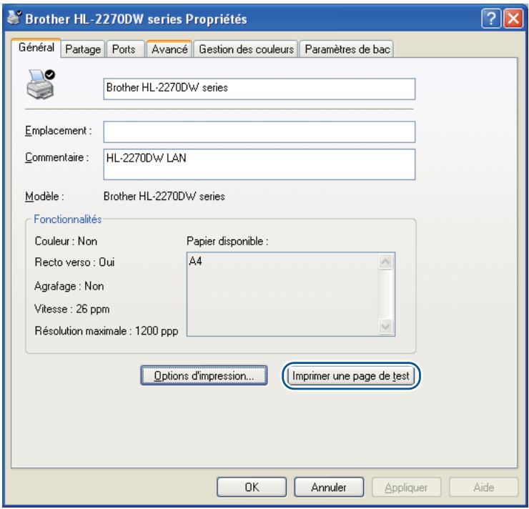Screen dimensions: 529x509
Task: Click the paper list scroll up arrow
Action: pos(385,262)
